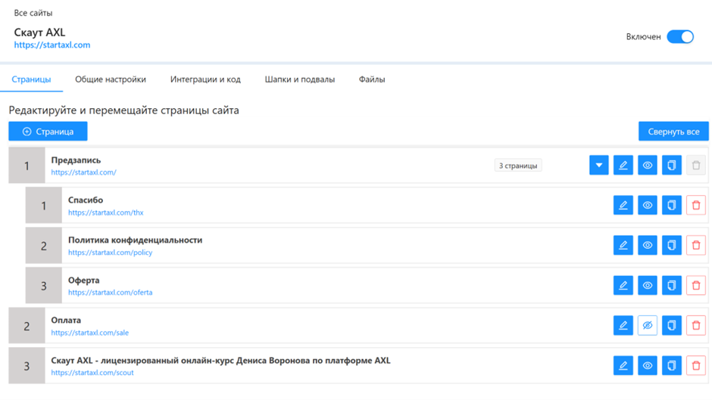Select the Спасибо page title
Viewport: 712px width, 400px height.
86,200
